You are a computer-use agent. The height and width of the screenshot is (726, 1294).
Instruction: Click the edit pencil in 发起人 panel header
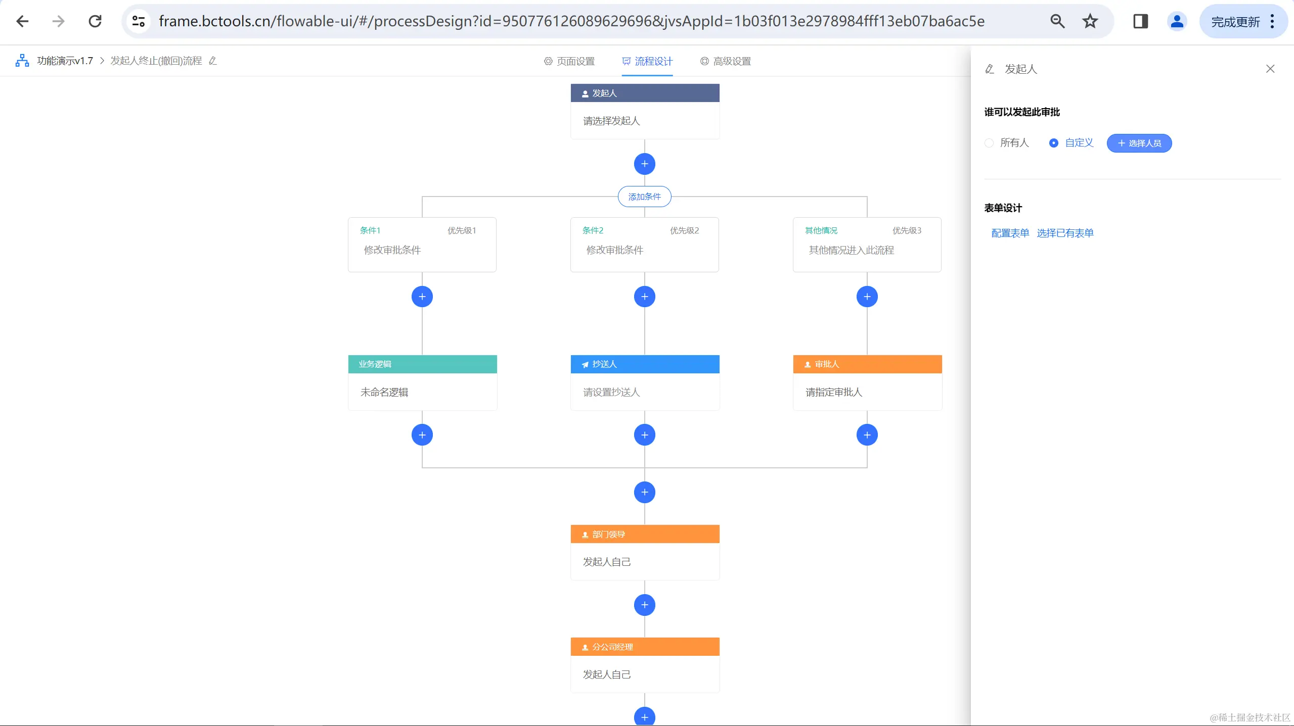tap(990, 69)
